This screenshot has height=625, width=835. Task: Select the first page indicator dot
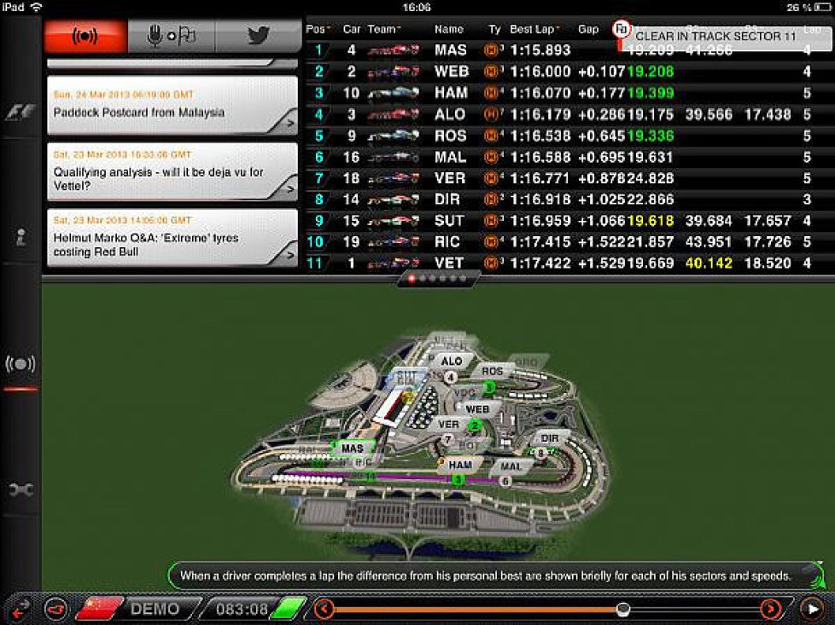(412, 278)
